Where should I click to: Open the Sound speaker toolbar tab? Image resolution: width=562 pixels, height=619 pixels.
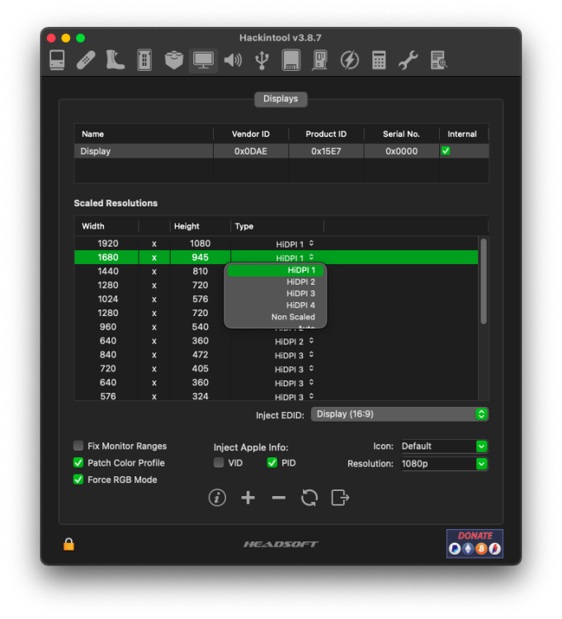pyautogui.click(x=233, y=60)
